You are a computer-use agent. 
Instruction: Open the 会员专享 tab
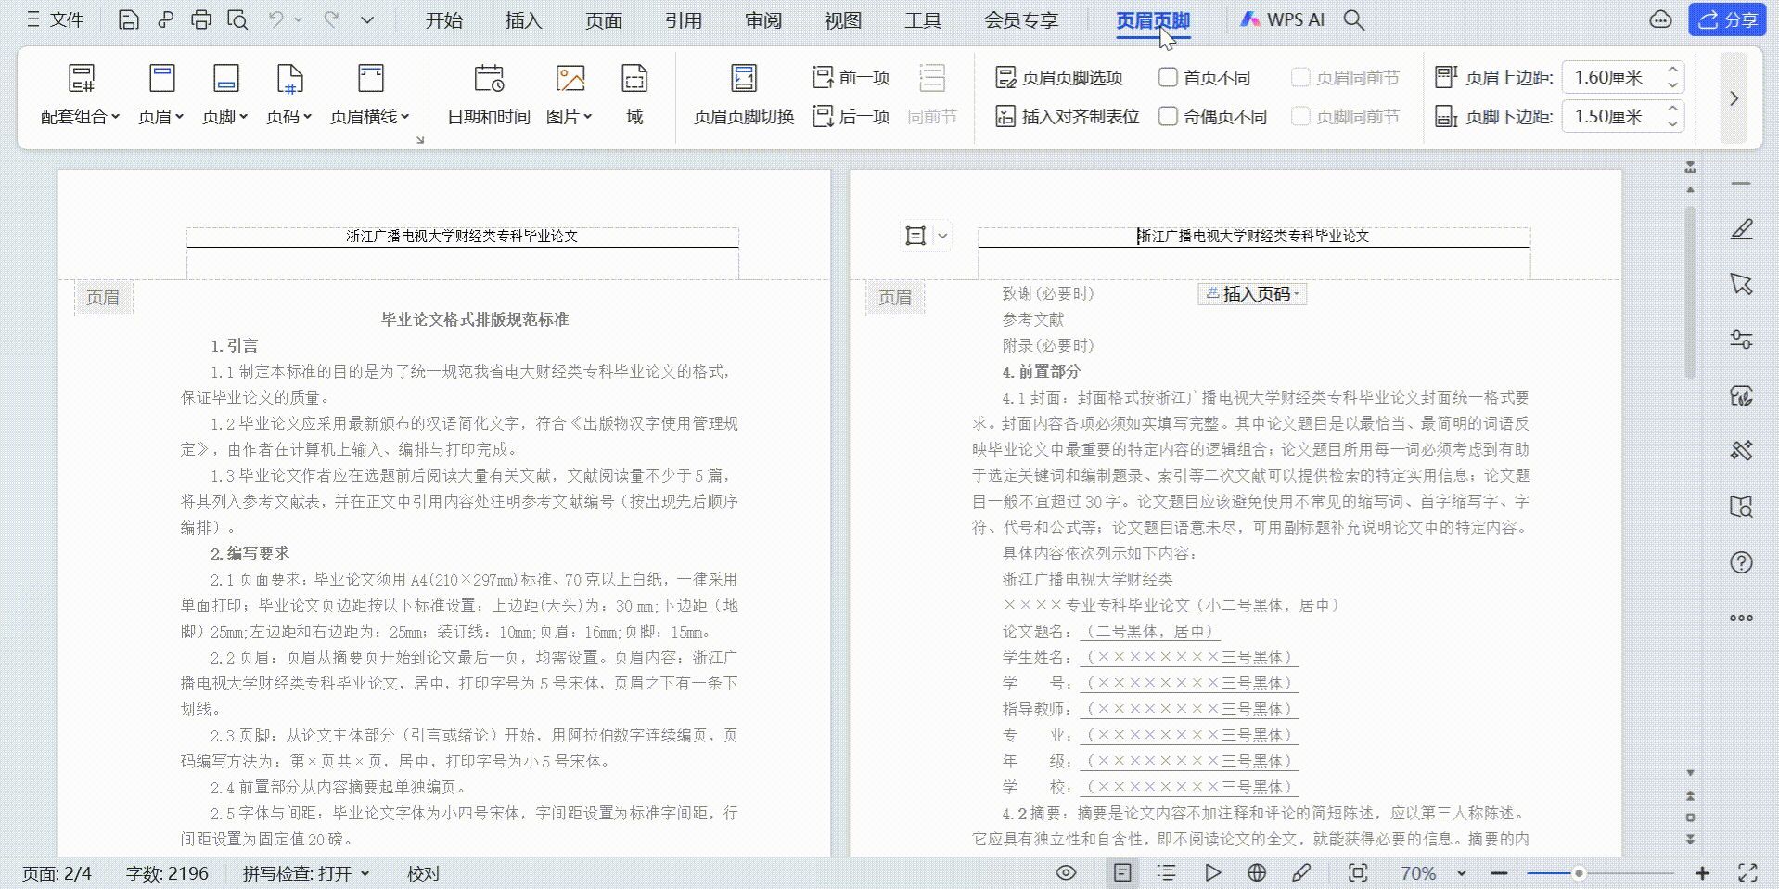pyautogui.click(x=1021, y=20)
